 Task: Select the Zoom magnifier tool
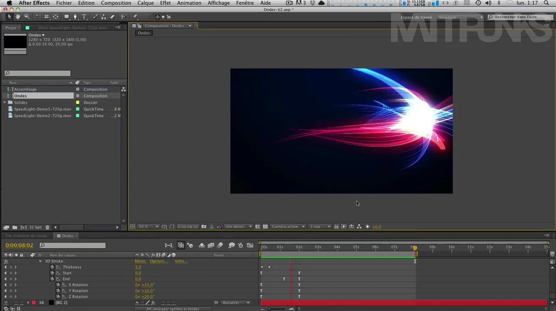pyautogui.click(x=27, y=17)
